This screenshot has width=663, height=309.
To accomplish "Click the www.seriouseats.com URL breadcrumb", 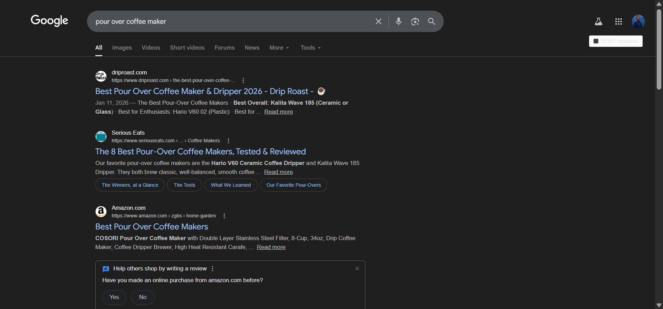I will pos(166,141).
